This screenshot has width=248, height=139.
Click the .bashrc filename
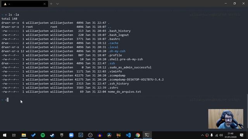click(x=114, y=39)
